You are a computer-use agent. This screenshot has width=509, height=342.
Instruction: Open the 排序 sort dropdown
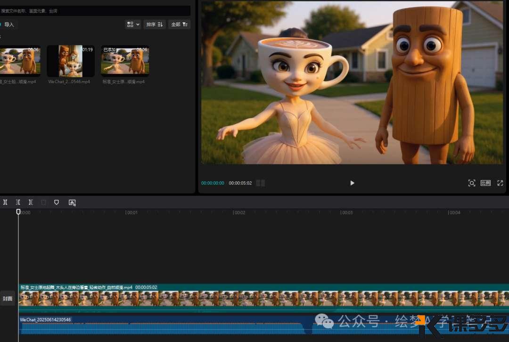click(155, 24)
